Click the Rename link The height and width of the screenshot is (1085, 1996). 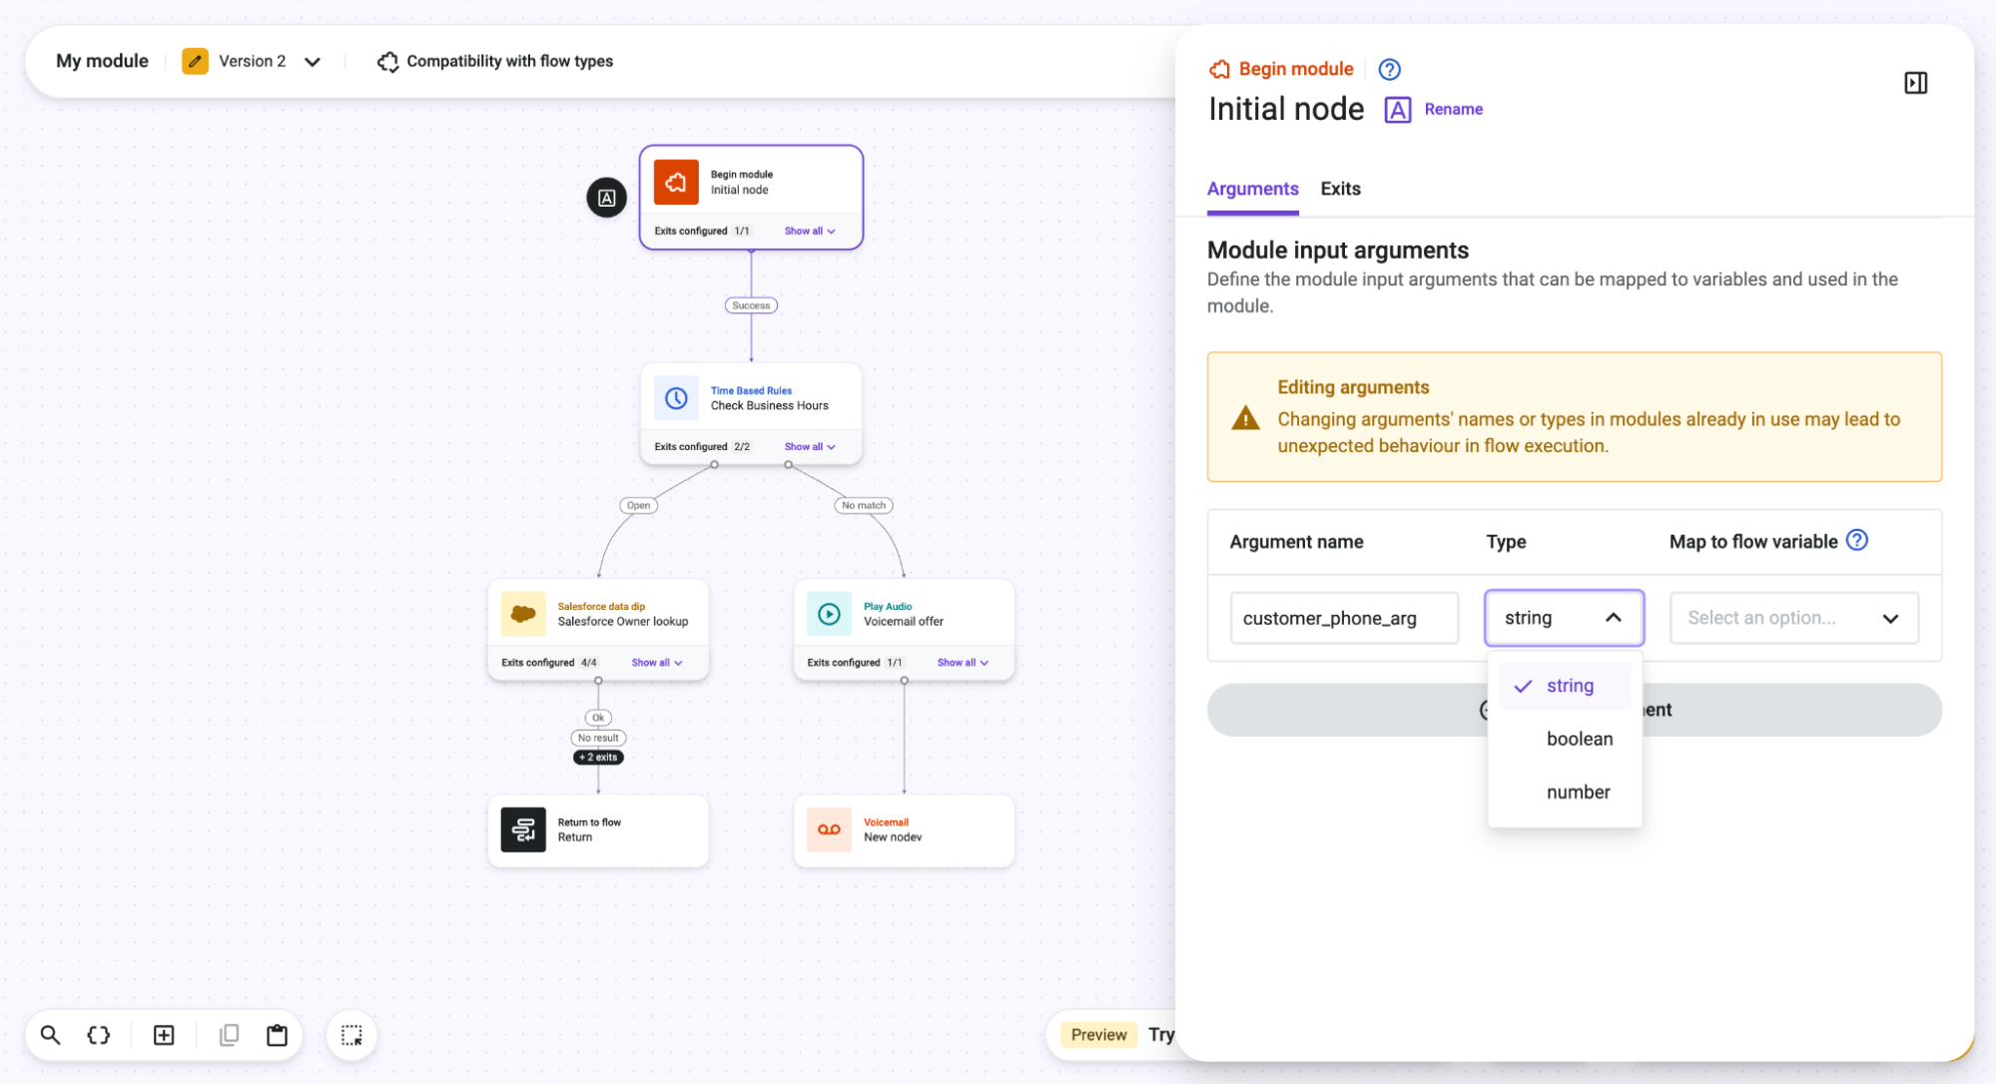click(x=1453, y=109)
